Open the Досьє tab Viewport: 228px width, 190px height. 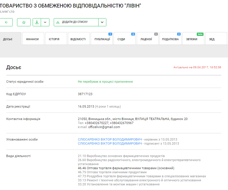8,39
